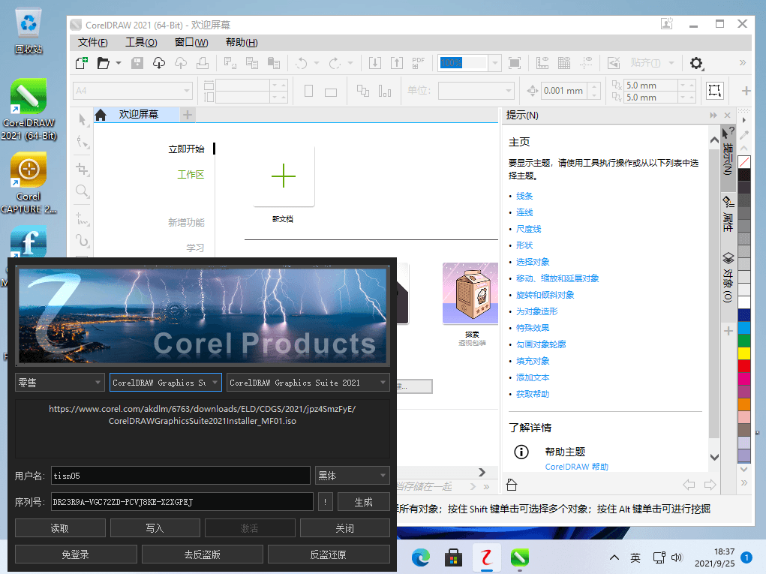
Task: Select the 欢迎屏幕 tab
Action: pyautogui.click(x=138, y=114)
